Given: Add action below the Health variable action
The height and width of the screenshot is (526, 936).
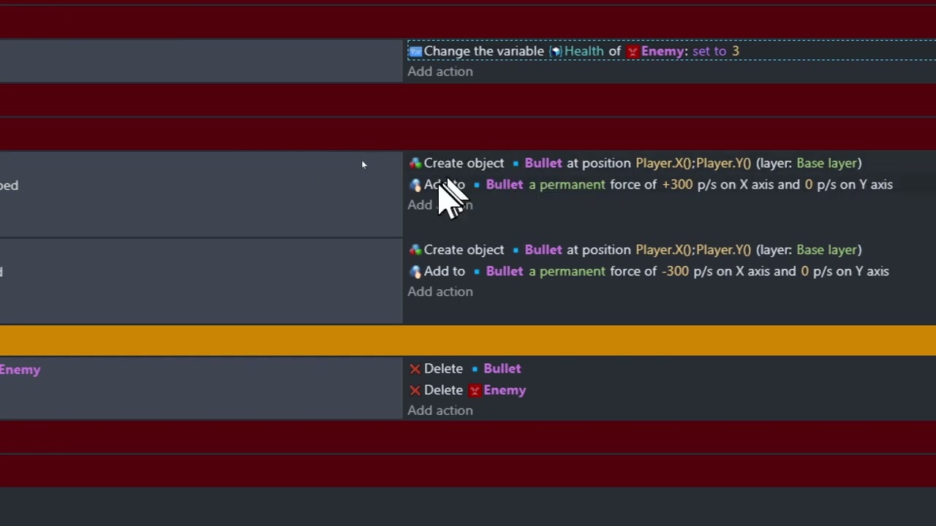Looking at the screenshot, I should point(440,72).
